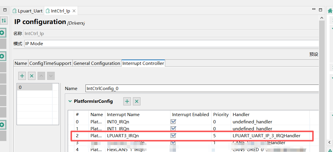Image resolution: width=333 pixels, height=152 pixels.
Task: Click the Interrupt Enabled column header
Action: [x=190, y=115]
